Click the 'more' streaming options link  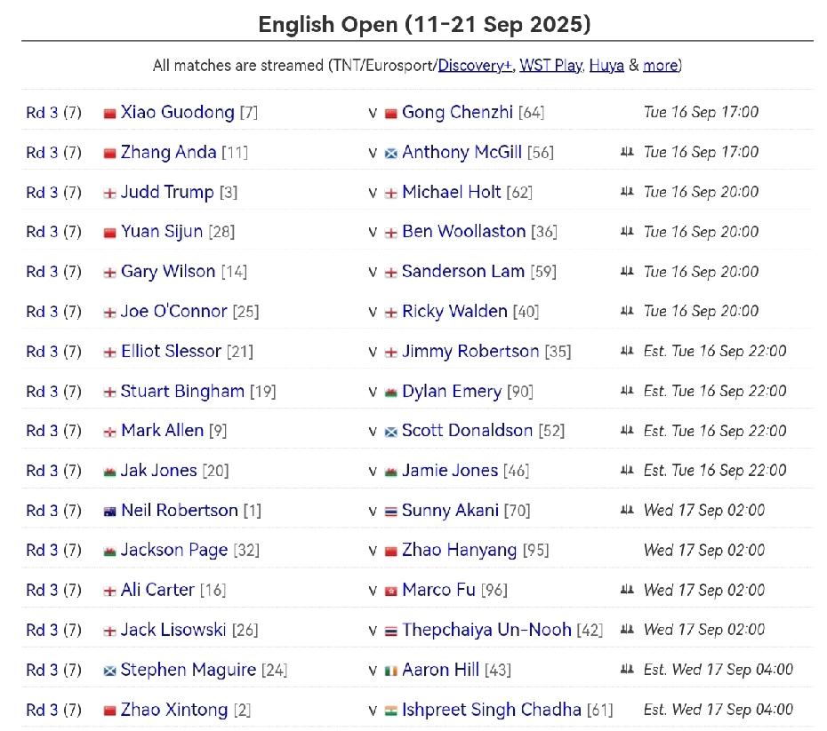click(x=661, y=66)
